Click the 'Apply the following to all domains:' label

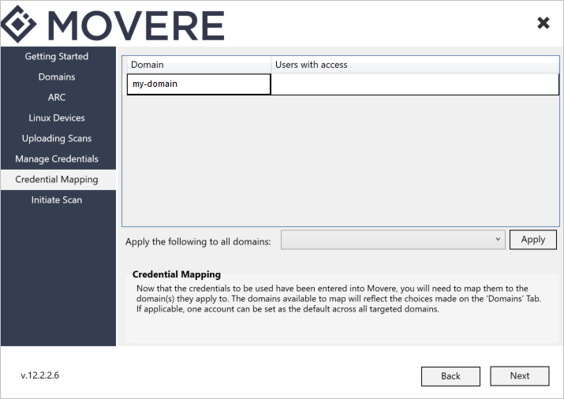tap(198, 241)
